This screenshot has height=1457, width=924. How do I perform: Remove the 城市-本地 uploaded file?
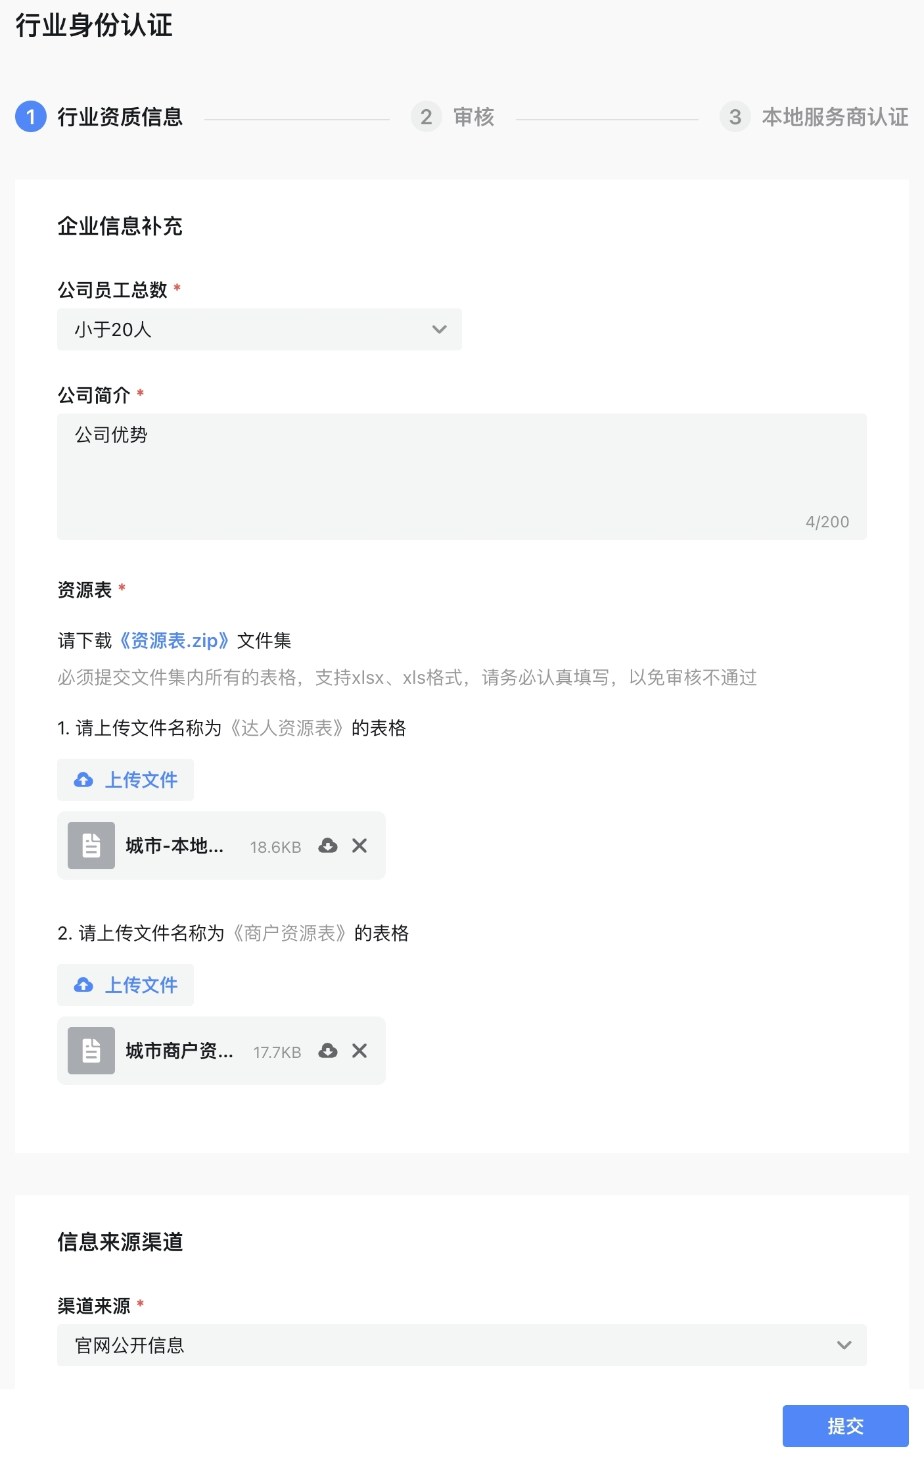tap(359, 846)
